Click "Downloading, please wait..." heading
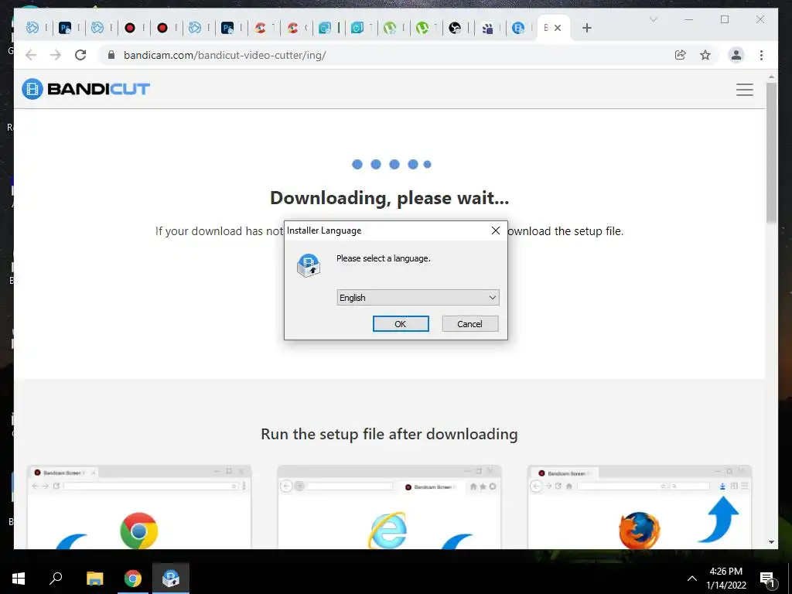Viewport: 792px width, 594px height. click(x=390, y=198)
